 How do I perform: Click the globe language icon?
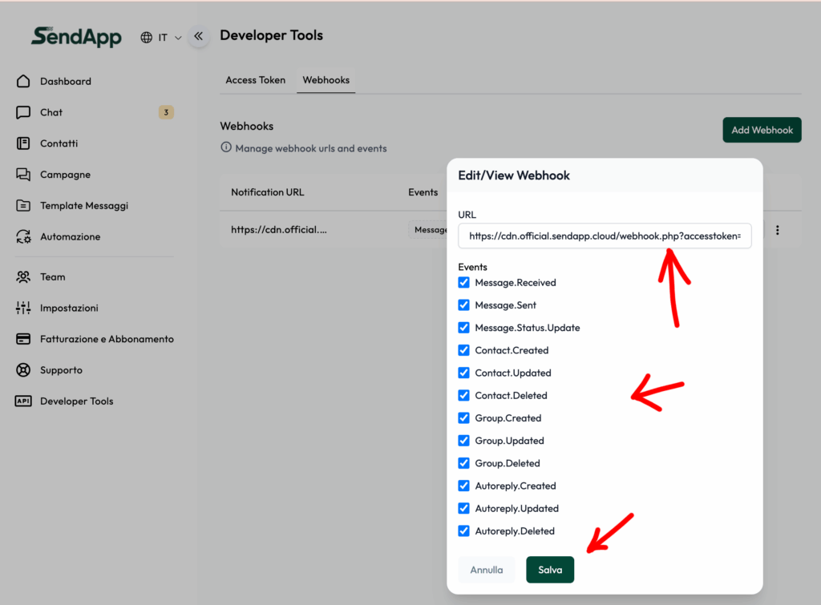coord(146,38)
